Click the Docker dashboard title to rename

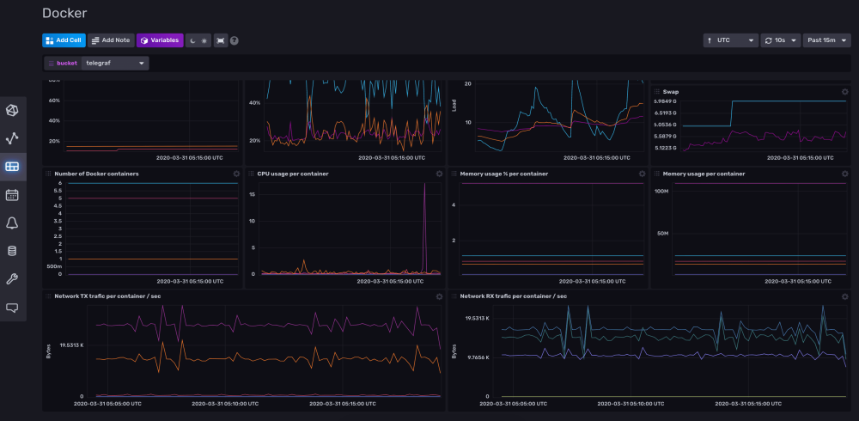(x=64, y=13)
